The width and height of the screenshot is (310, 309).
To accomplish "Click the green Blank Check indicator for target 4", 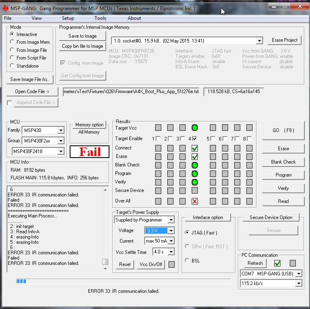I will click(195, 165).
